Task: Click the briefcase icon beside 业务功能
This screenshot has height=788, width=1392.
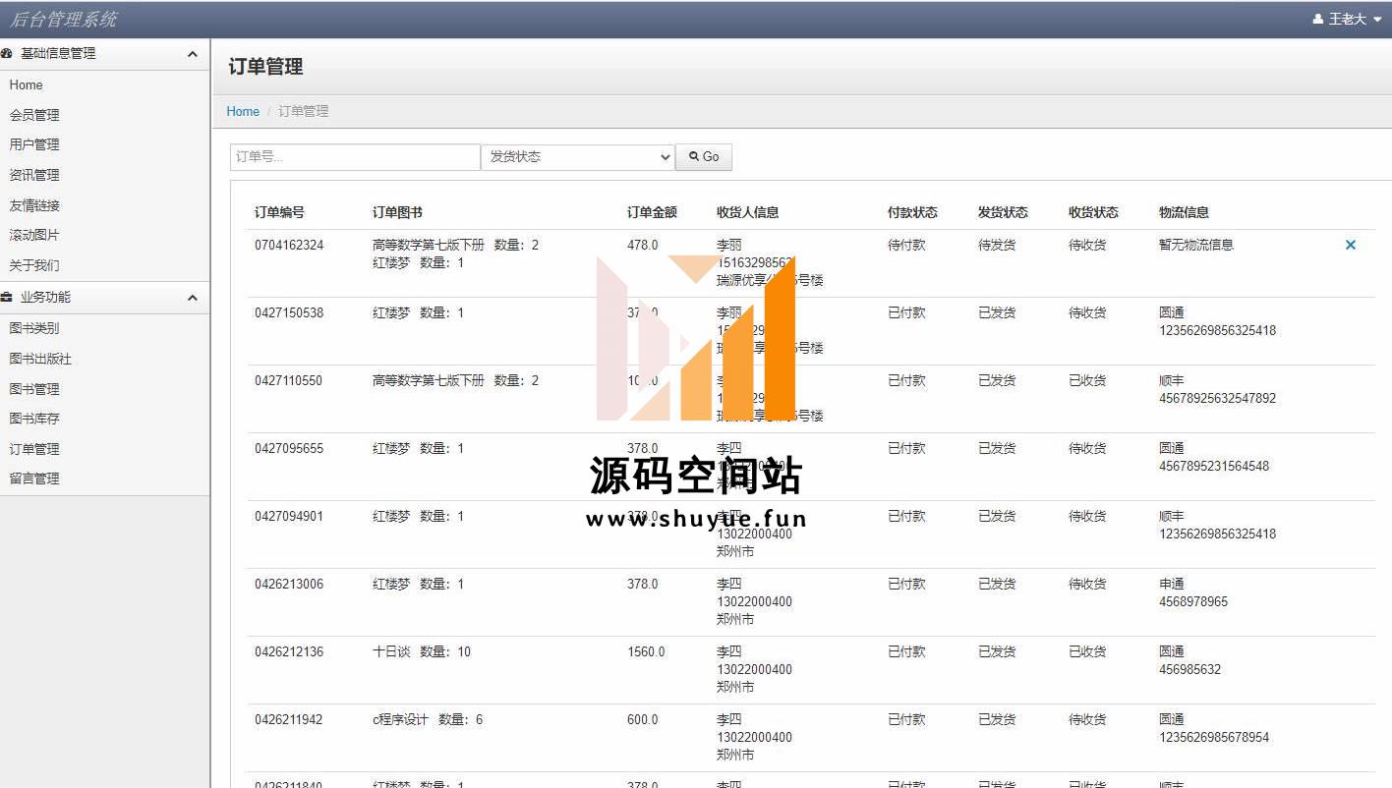Action: [7, 297]
